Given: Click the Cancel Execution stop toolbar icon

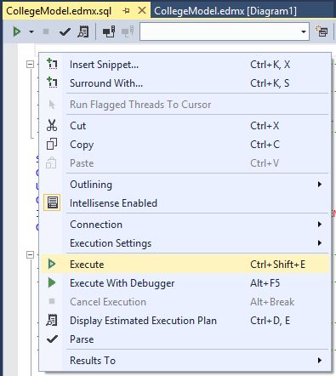Looking at the screenshot, I should coord(46,31).
